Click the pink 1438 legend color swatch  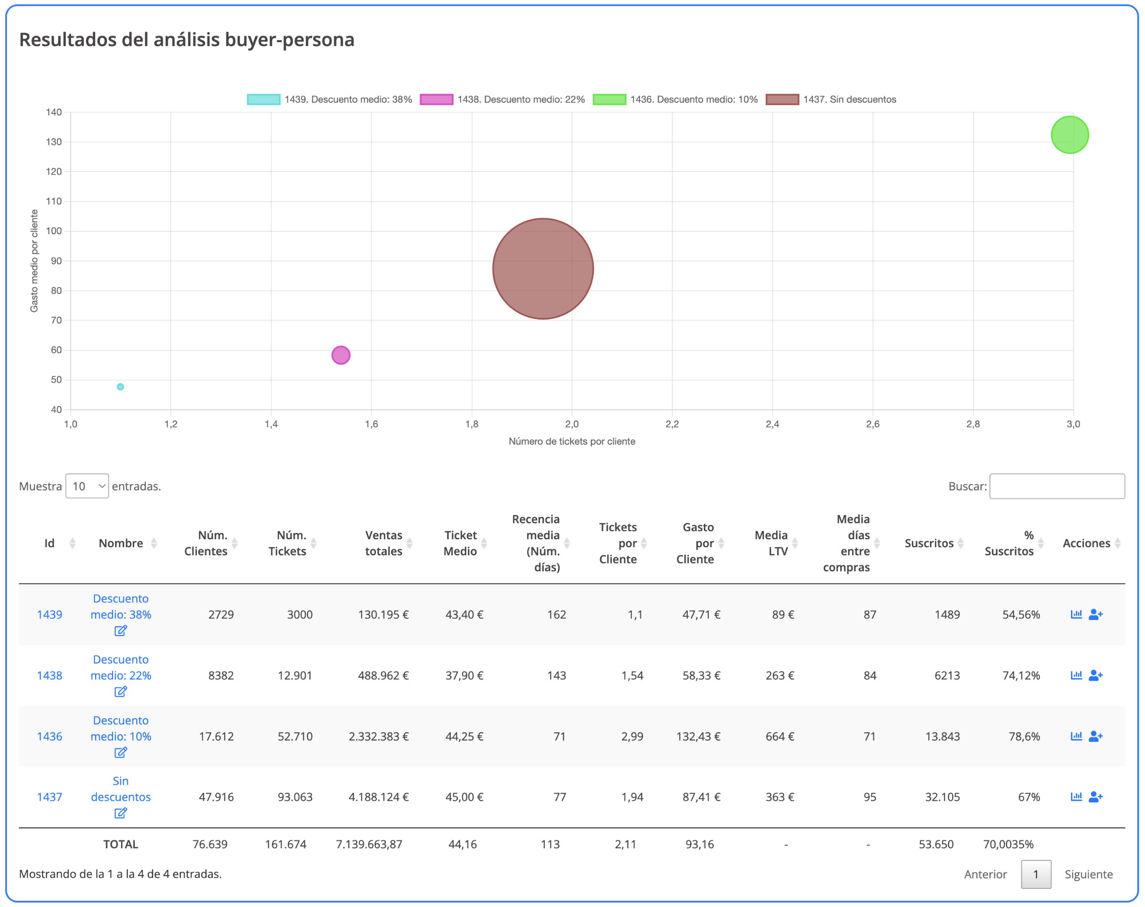coord(436,99)
